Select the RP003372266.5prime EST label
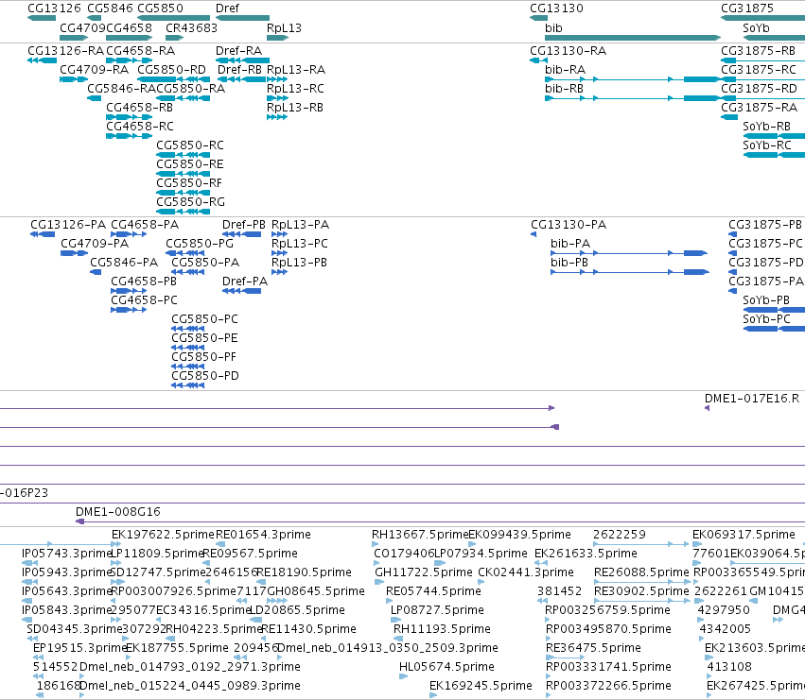This screenshot has width=805, height=700. (608, 686)
